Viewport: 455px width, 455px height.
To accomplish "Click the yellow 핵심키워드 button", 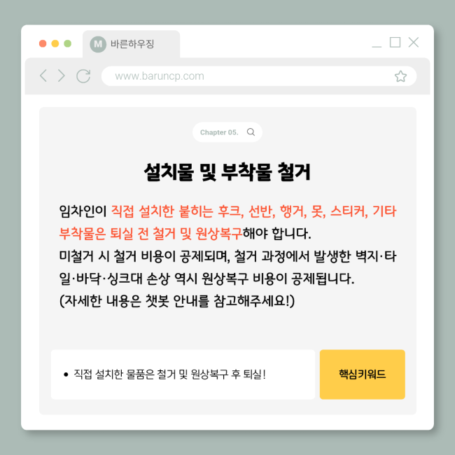I will click(x=362, y=374).
